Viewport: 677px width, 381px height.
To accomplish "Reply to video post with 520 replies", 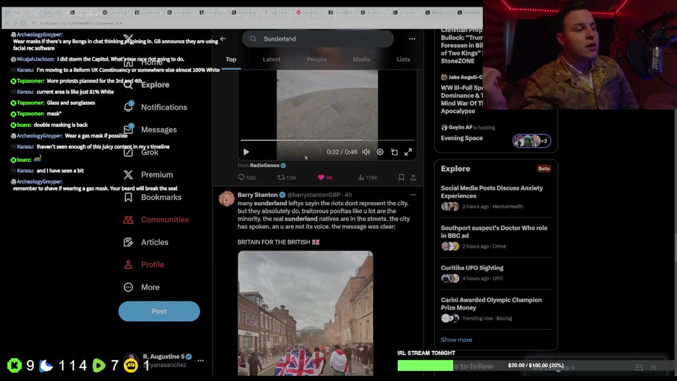I will 246,178.
